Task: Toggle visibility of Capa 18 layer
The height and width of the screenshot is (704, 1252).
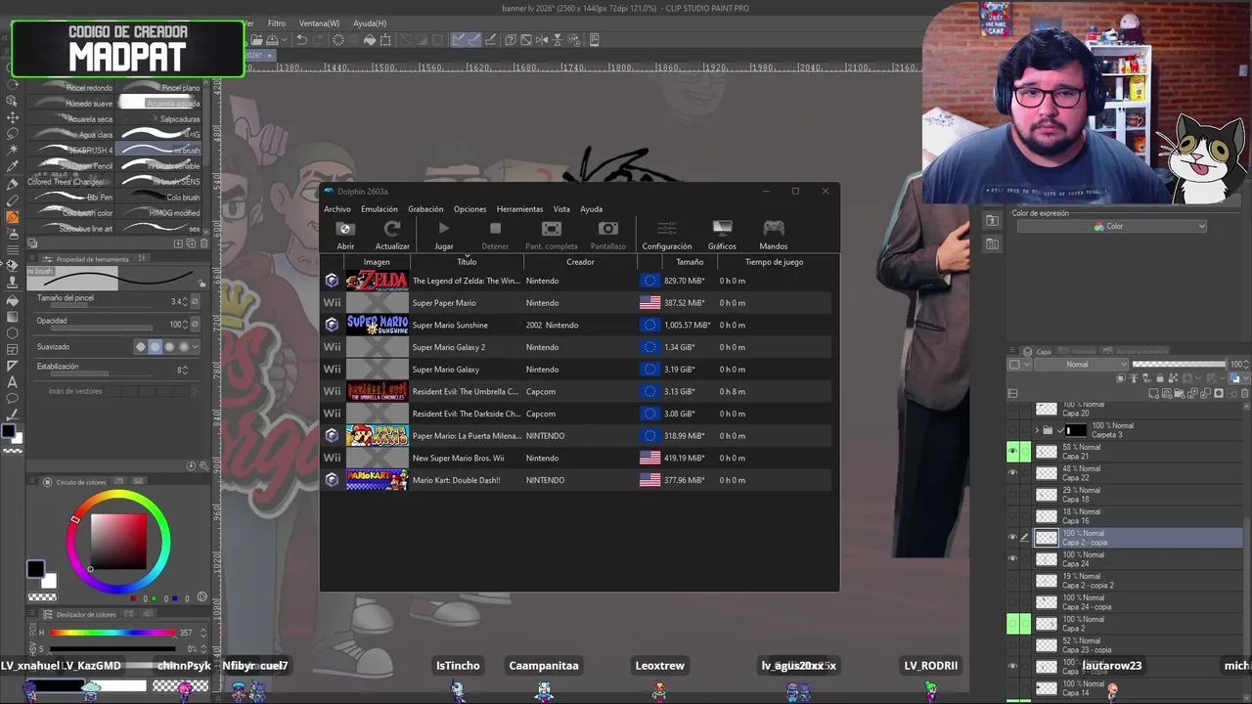Action: [1012, 495]
